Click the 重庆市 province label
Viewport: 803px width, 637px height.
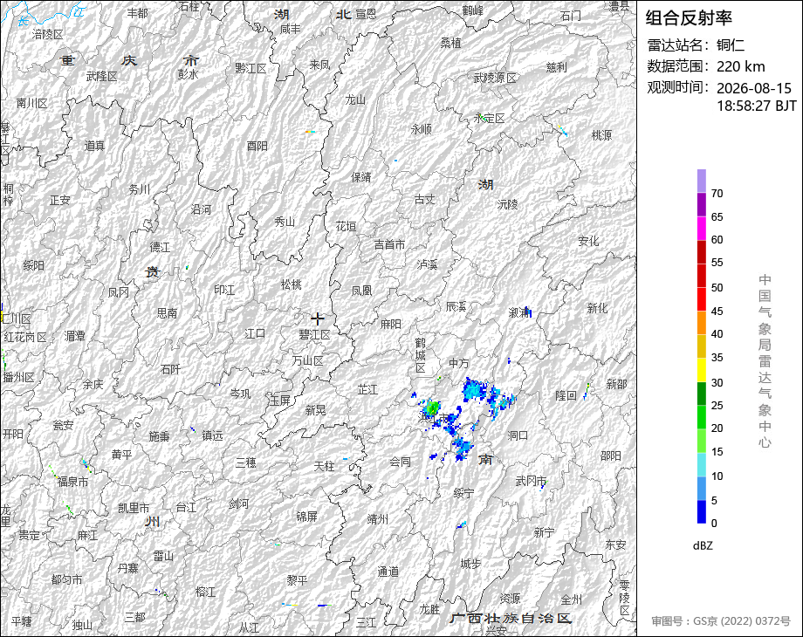129,60
